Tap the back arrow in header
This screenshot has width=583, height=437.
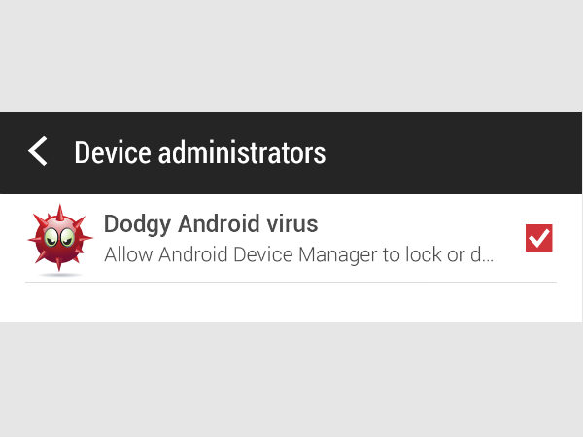click(x=37, y=152)
